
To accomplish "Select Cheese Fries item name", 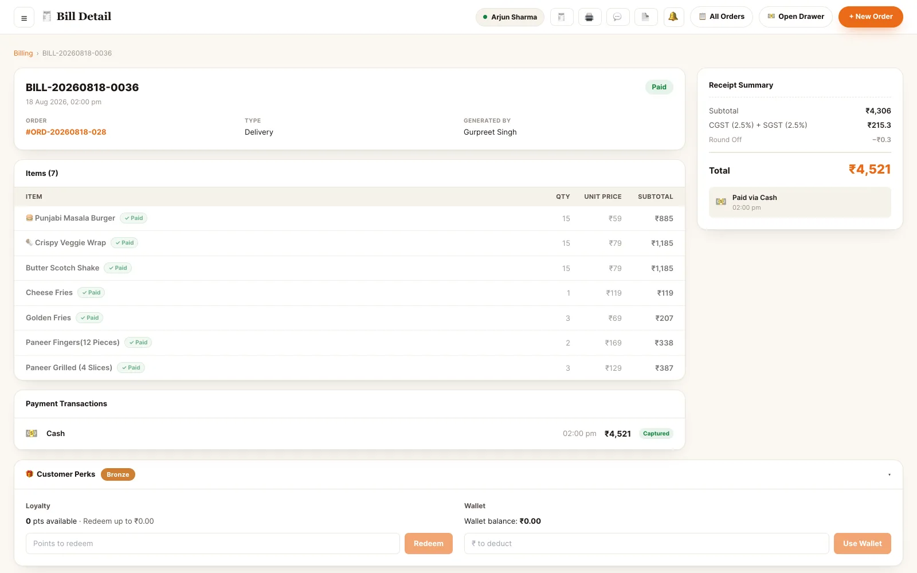I will pos(49,293).
